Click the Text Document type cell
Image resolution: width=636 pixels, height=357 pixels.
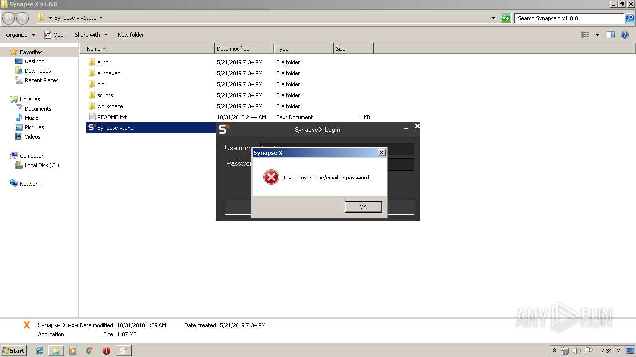[x=295, y=117]
